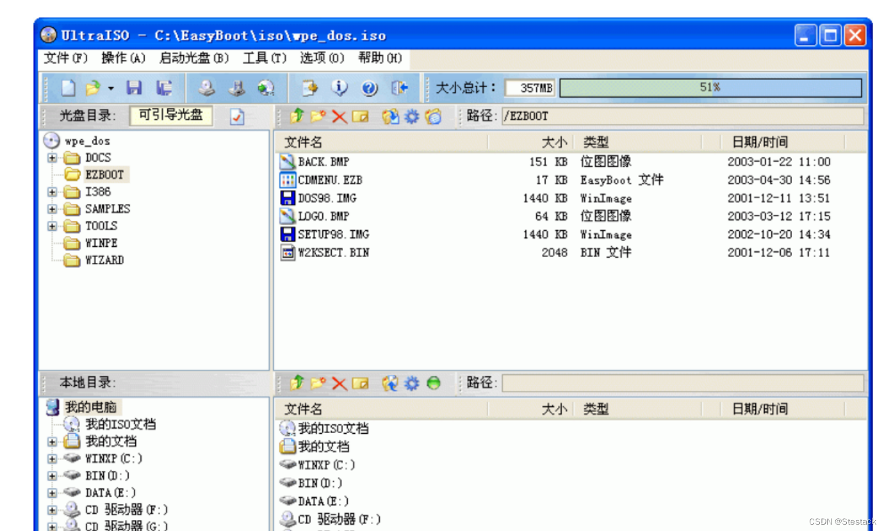886x531 pixels.
Task: Click the /EZBOOT path field
Action: pyautogui.click(x=682, y=116)
